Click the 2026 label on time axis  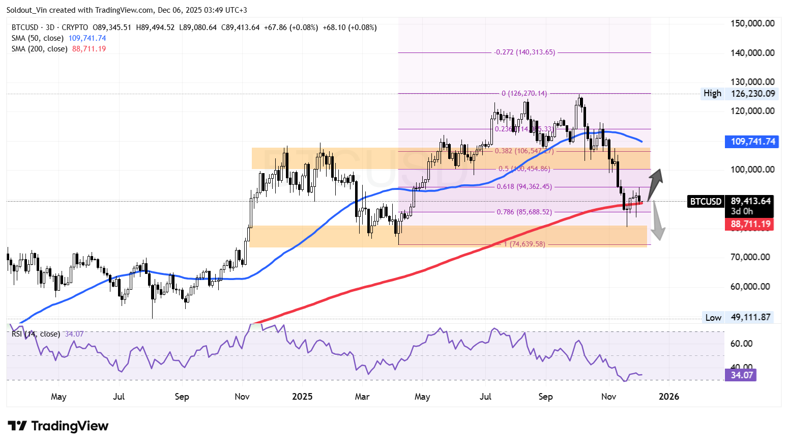668,397
